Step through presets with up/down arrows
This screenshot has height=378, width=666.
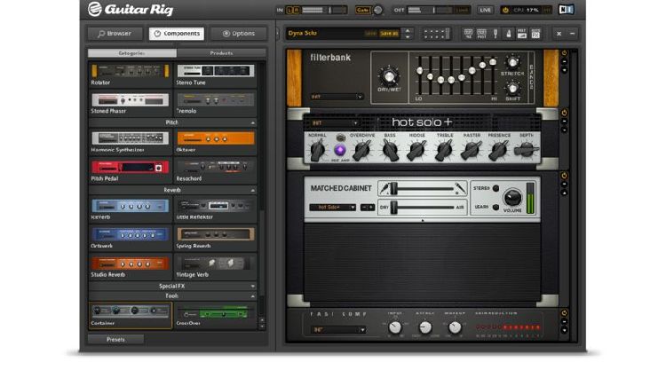408,34
